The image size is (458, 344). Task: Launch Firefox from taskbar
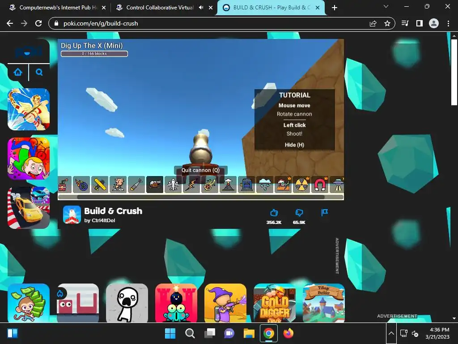288,333
